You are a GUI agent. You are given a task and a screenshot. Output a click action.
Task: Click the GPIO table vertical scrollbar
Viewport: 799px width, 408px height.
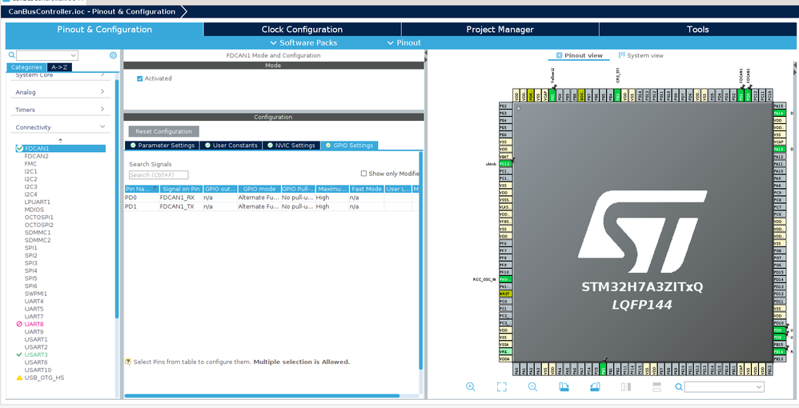(x=421, y=260)
